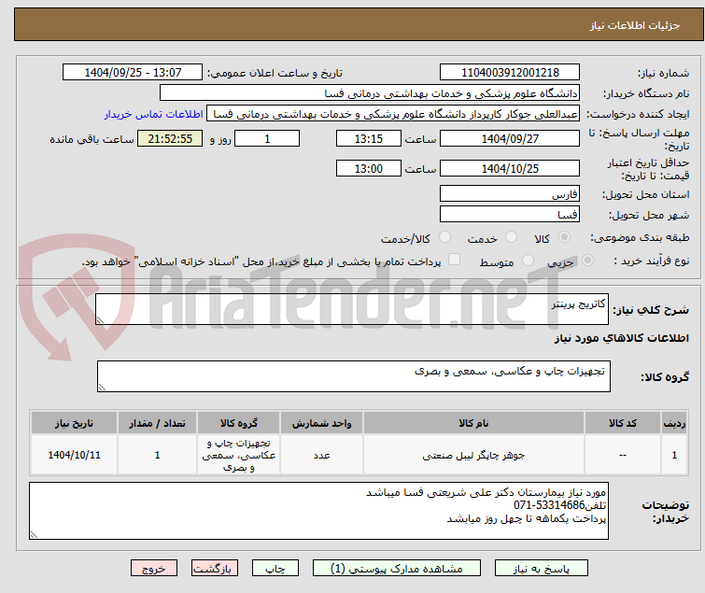
Task: Click the price validity date 1404/10/25
Action: [510, 169]
